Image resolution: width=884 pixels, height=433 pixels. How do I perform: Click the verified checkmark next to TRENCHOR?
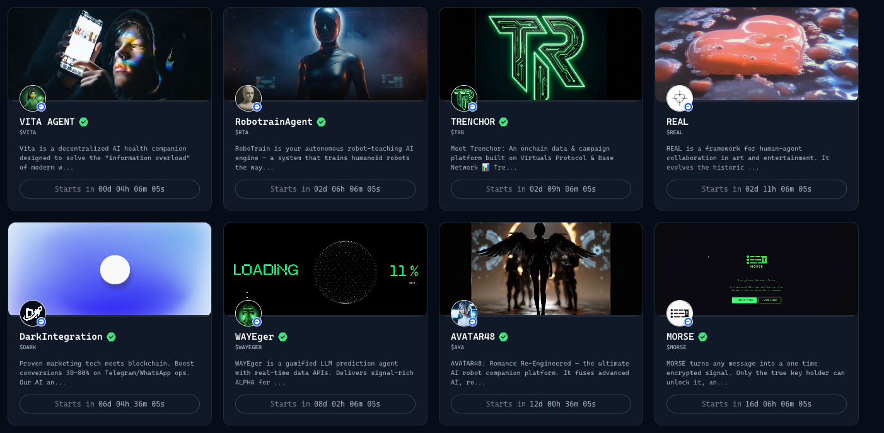(x=503, y=122)
